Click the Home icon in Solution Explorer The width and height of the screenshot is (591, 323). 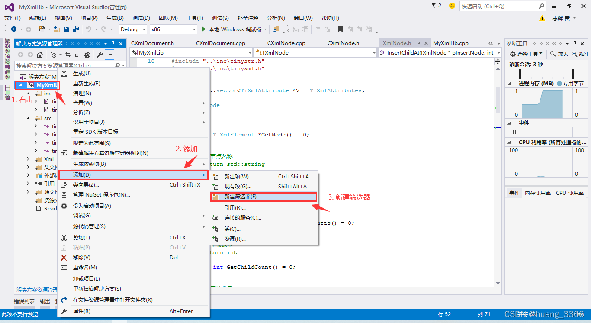[x=40, y=55]
